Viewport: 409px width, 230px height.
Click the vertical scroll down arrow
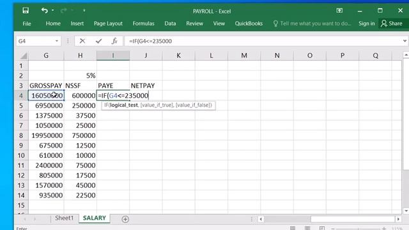click(x=406, y=211)
